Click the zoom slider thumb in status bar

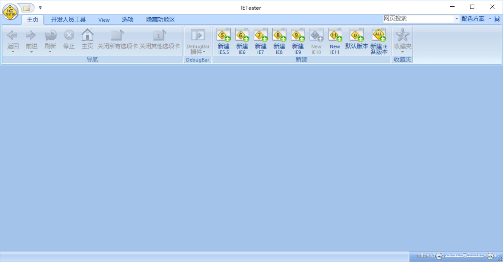[x=465, y=256]
